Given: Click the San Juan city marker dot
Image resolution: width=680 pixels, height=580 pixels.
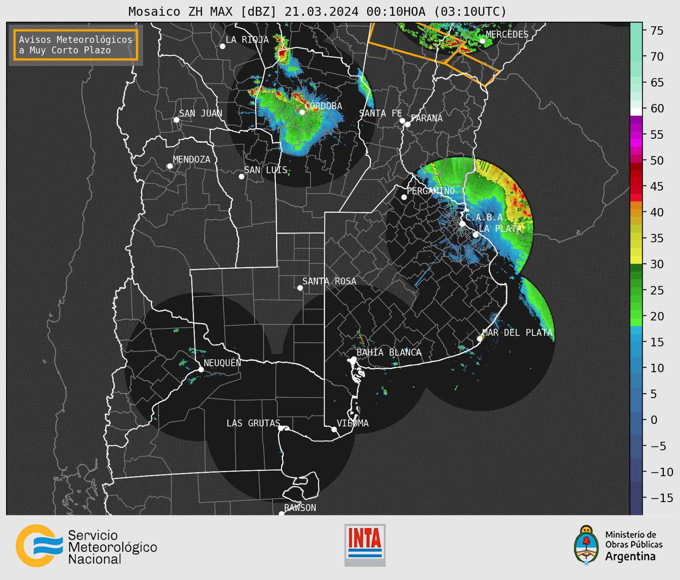Looking at the screenshot, I should coord(176,120).
